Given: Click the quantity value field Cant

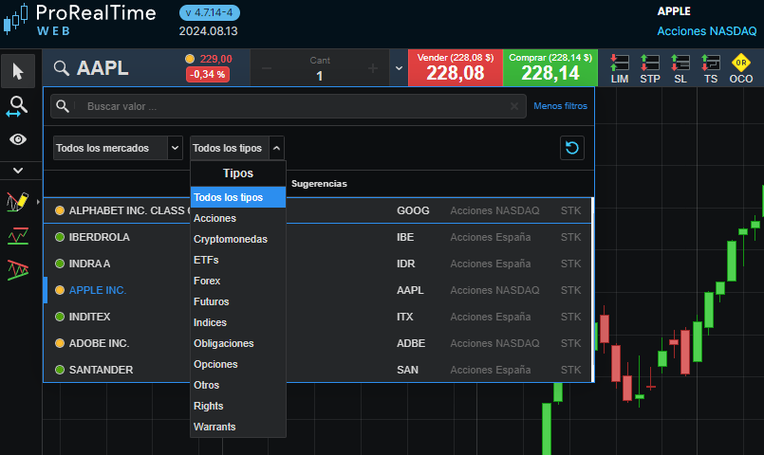Looking at the screenshot, I should point(320,76).
